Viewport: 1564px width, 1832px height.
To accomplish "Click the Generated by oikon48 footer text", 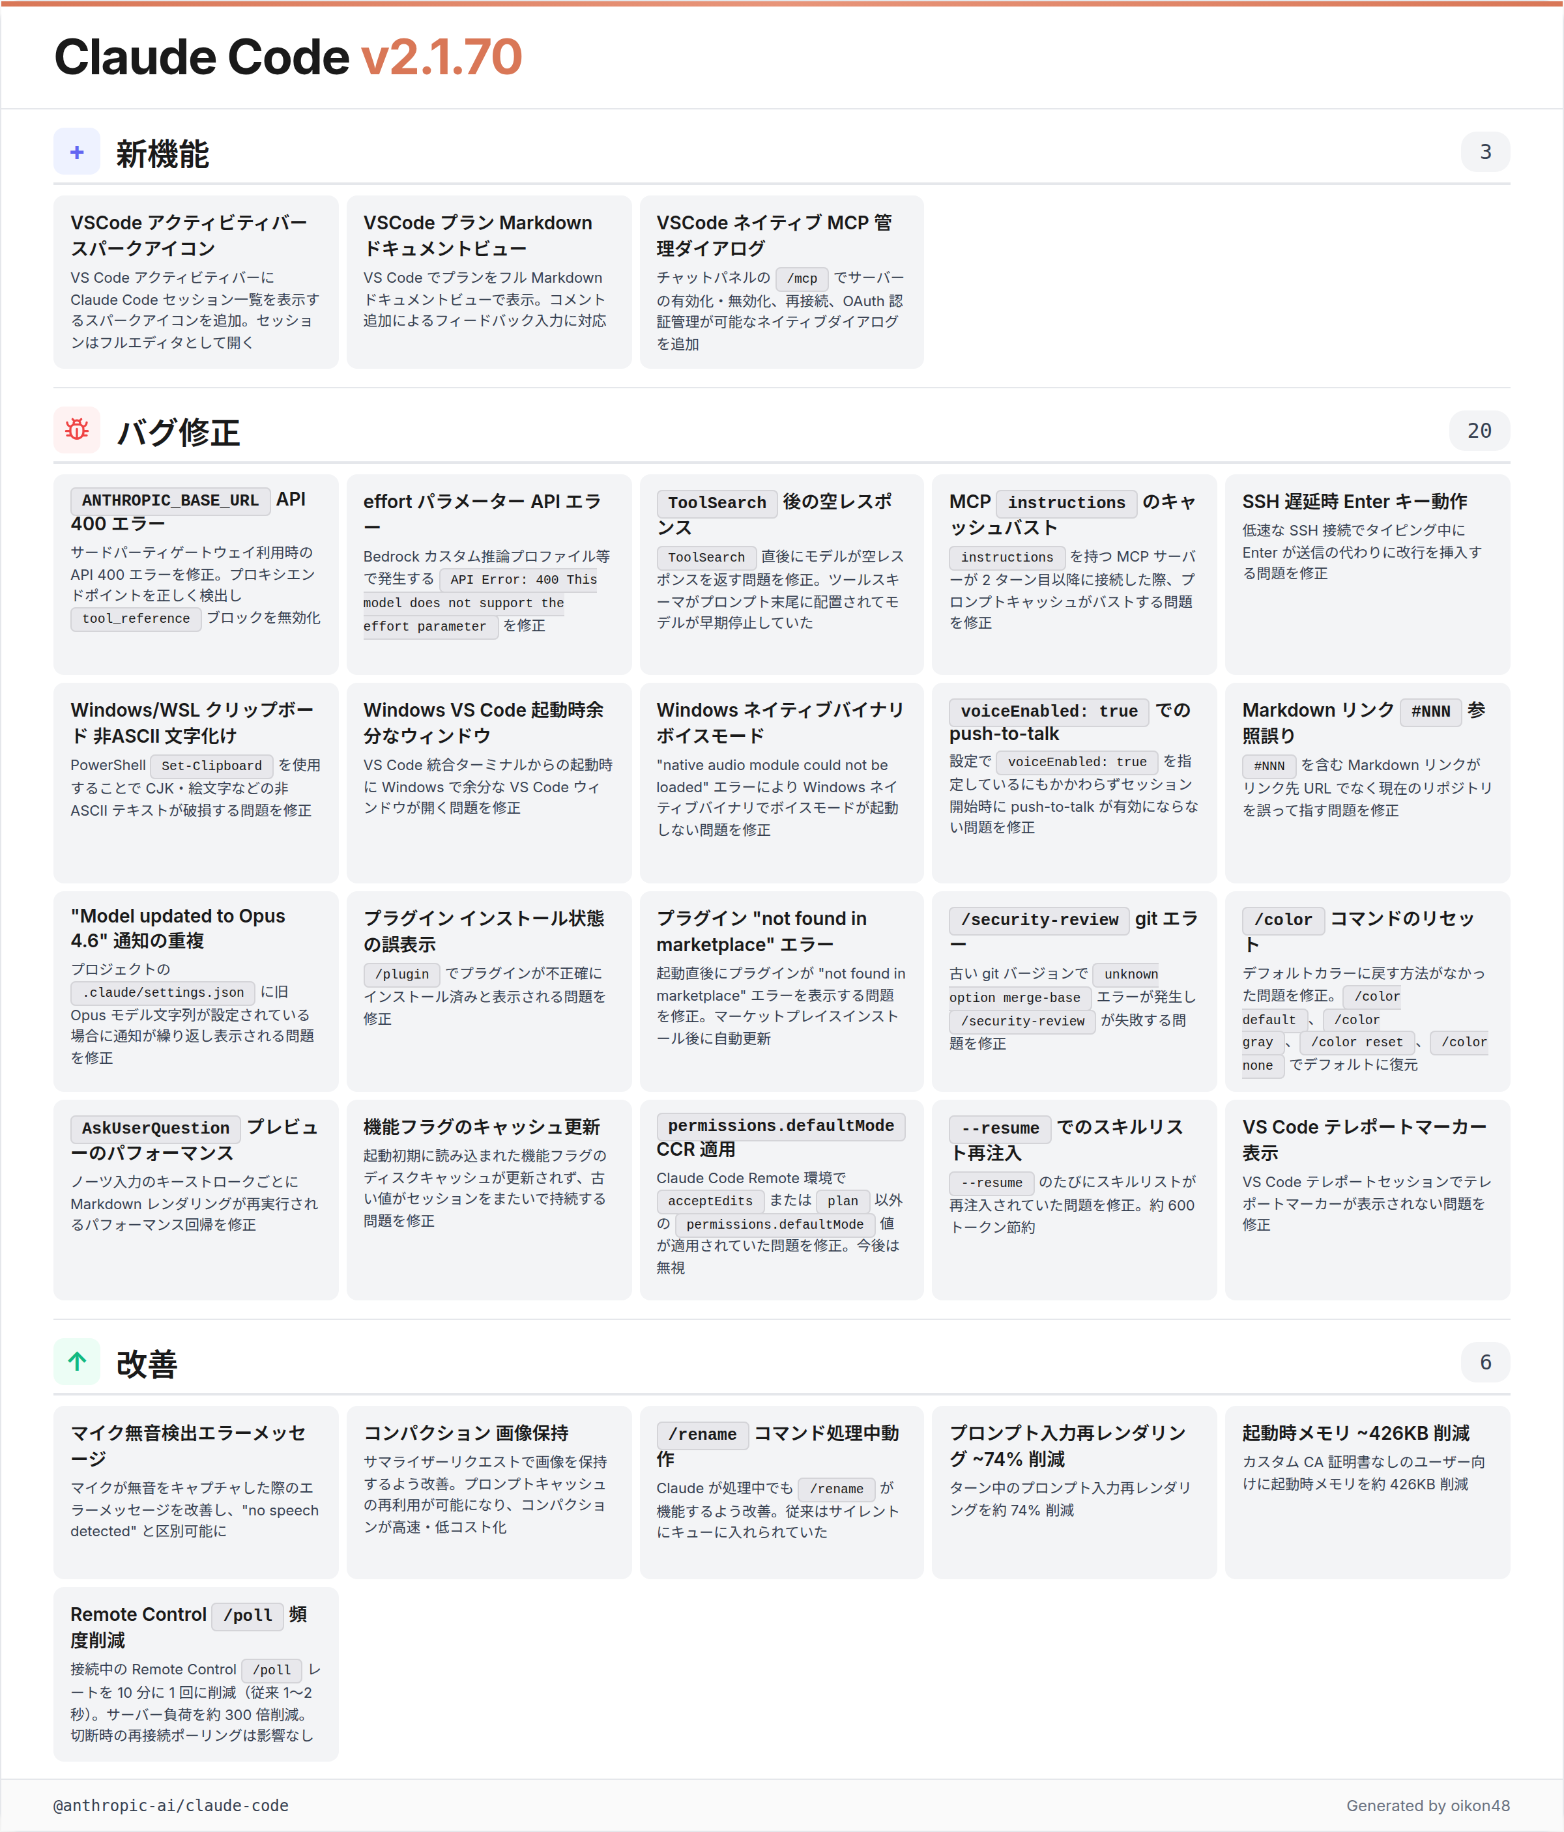I will click(x=1428, y=1805).
